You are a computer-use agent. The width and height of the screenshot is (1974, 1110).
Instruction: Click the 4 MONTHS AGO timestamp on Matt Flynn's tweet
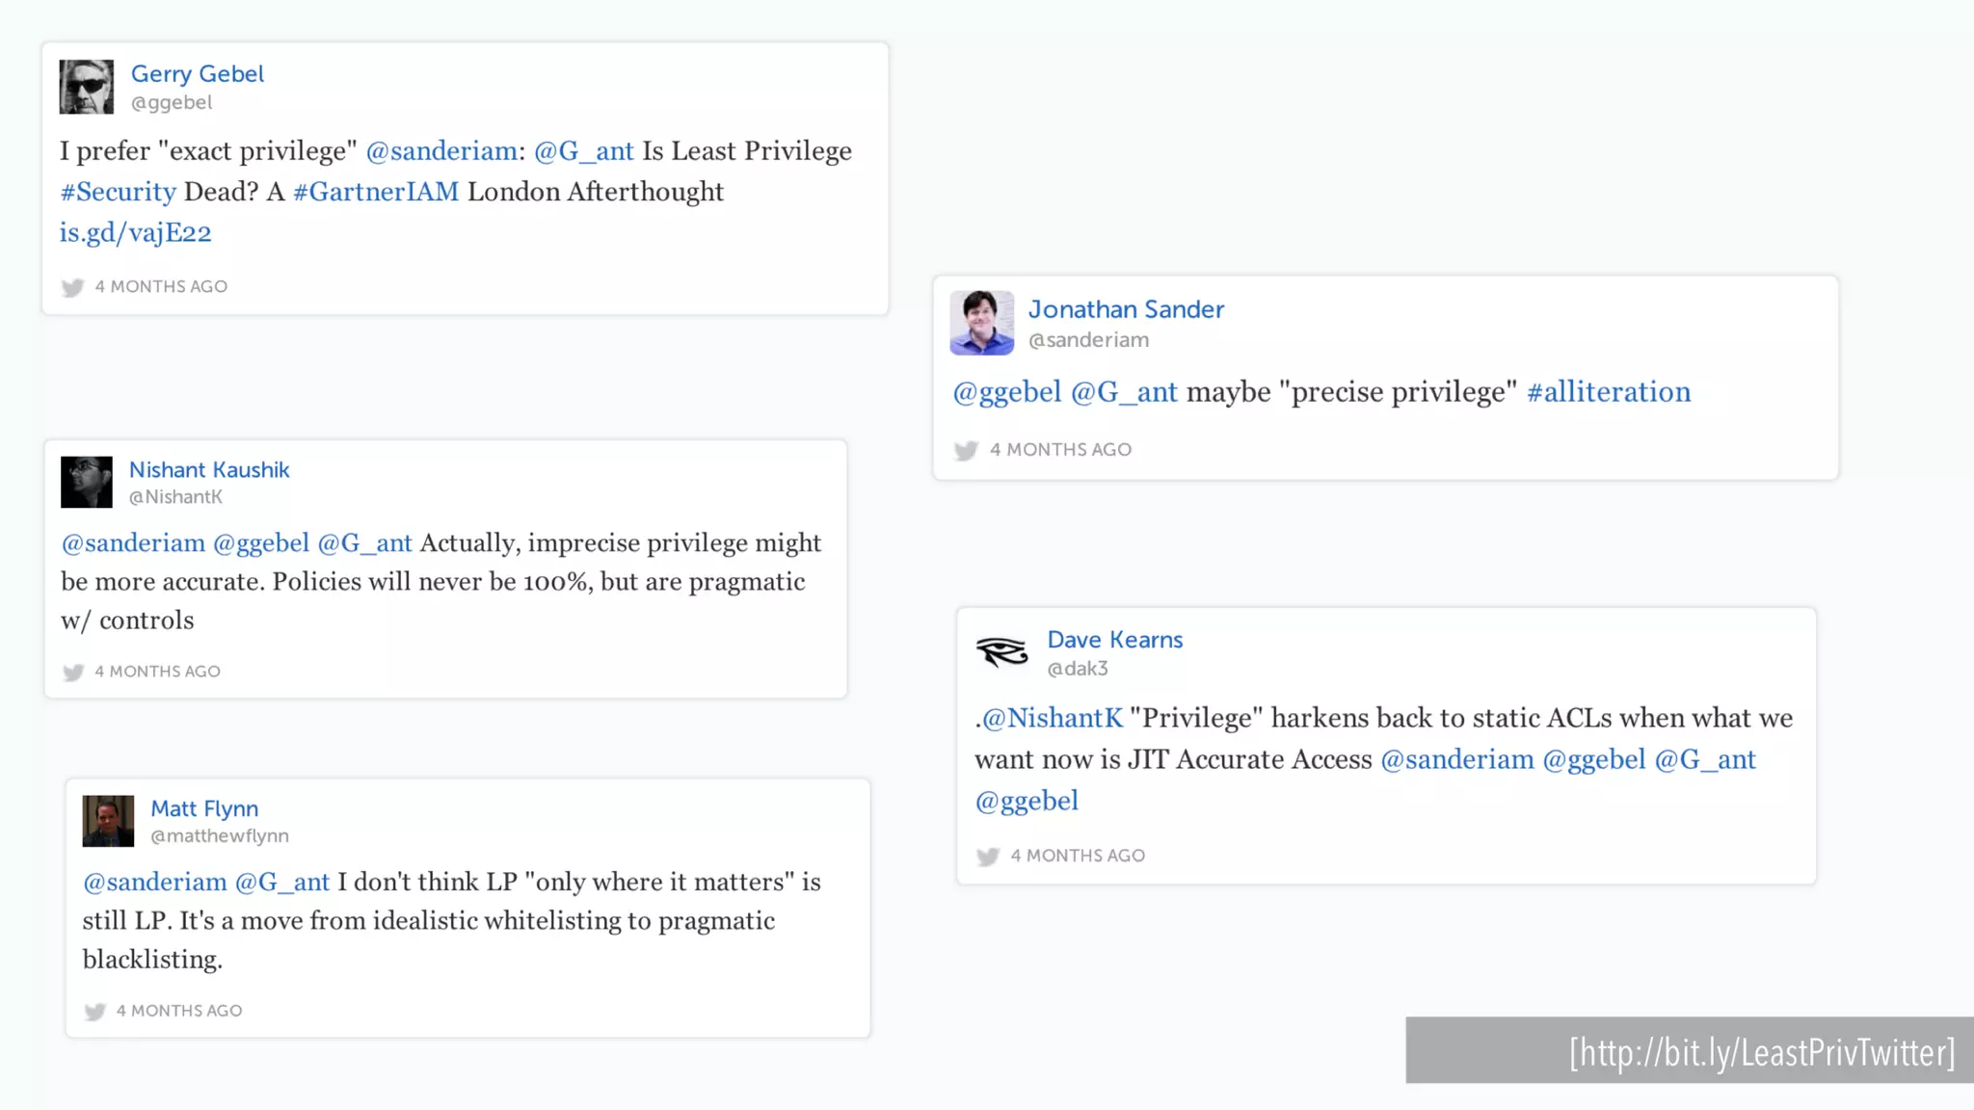click(179, 1011)
